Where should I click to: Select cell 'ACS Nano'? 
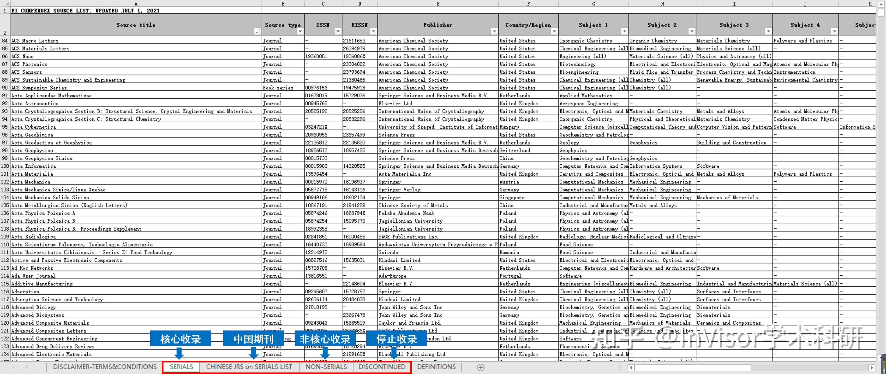click(x=136, y=56)
